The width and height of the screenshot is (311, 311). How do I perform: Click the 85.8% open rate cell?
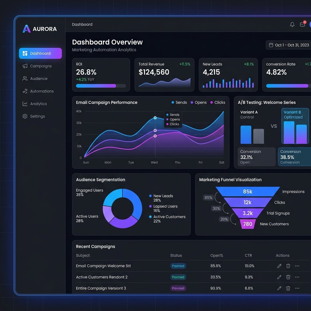tap(216, 266)
